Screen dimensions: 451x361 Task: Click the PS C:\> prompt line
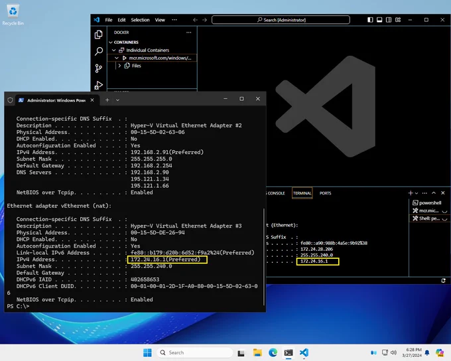pos(18,307)
